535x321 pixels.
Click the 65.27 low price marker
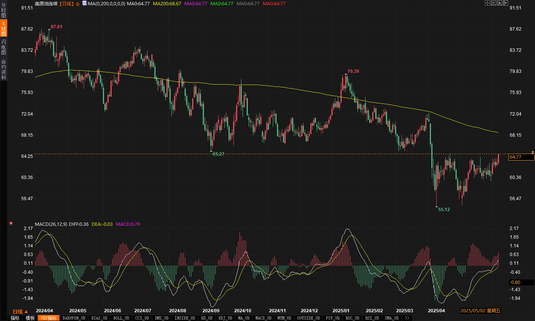218,154
